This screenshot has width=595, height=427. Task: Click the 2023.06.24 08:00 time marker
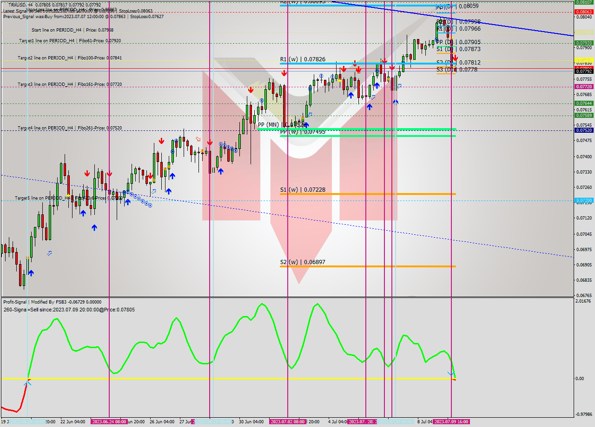109,422
